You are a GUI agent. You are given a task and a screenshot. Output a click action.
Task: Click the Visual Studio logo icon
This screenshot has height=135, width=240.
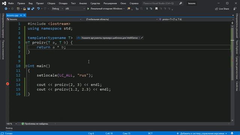4,3
